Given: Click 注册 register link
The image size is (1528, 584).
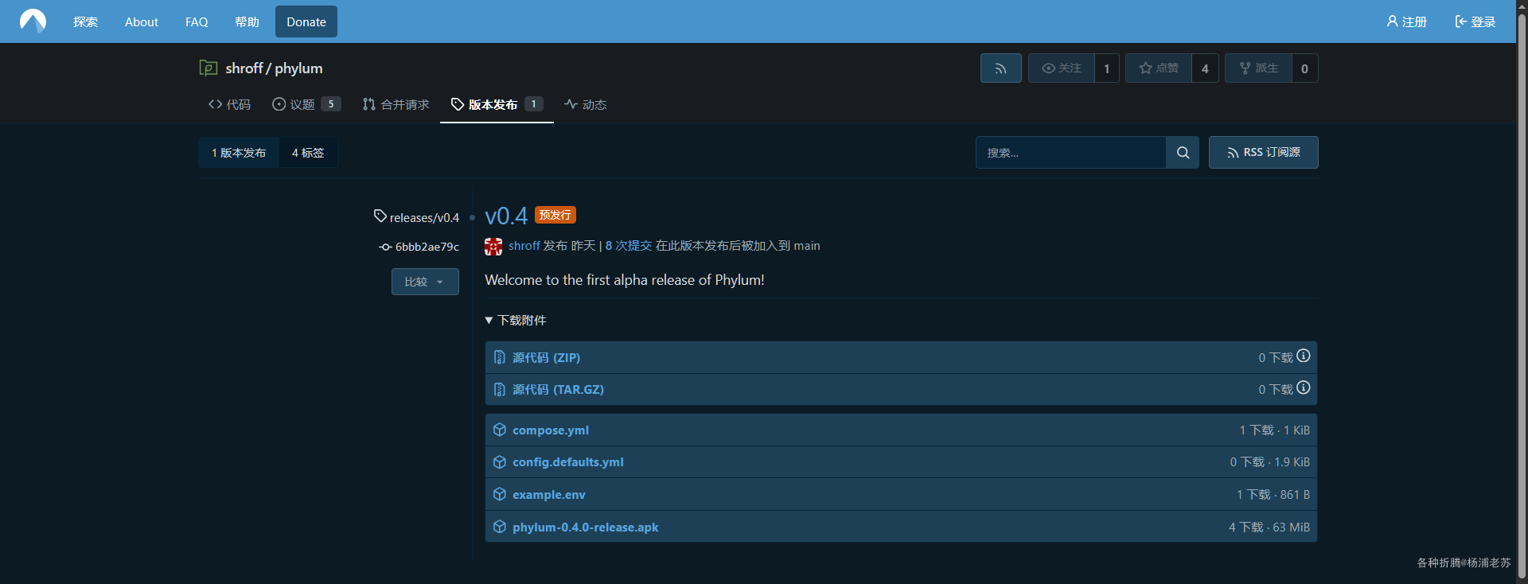Looking at the screenshot, I should pos(1407,21).
